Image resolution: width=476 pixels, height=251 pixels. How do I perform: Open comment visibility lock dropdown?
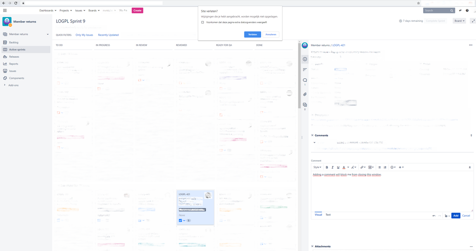pos(447,216)
